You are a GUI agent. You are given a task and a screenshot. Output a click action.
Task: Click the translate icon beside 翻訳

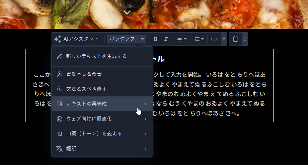pos(59,149)
